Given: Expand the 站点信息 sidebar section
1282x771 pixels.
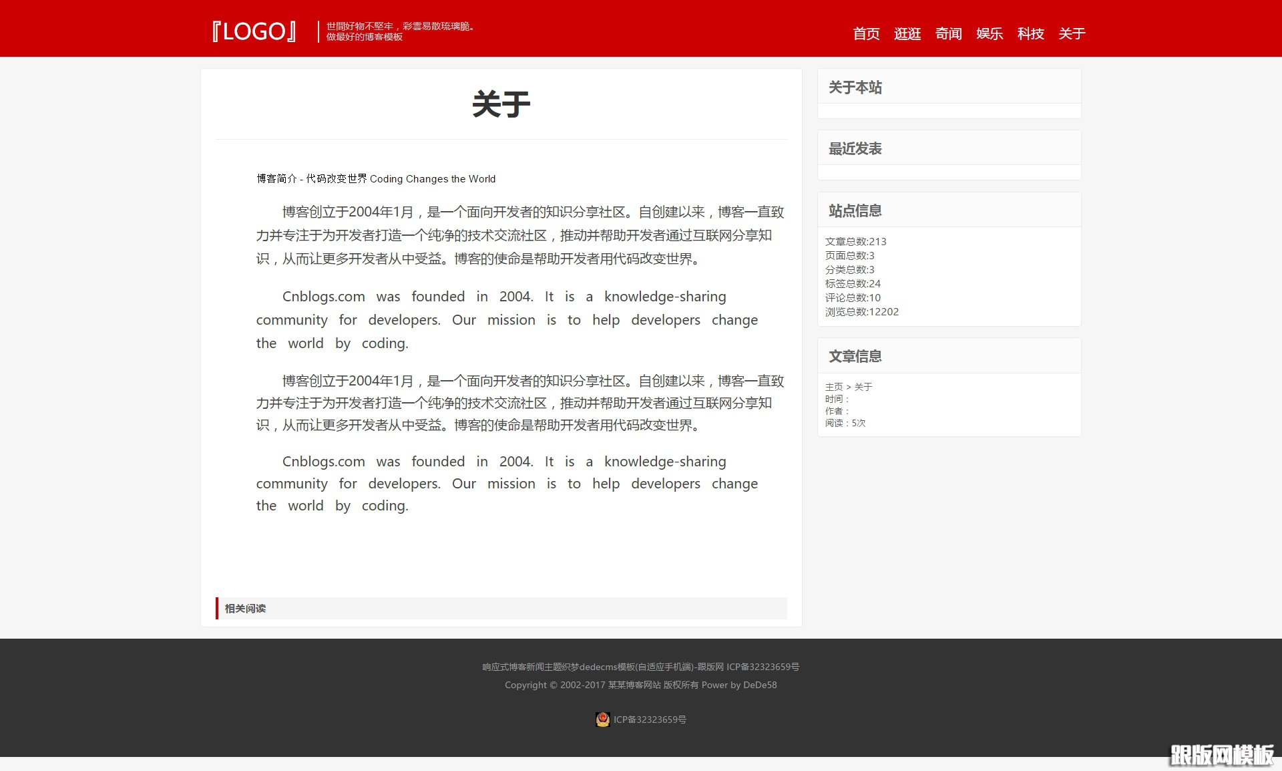Looking at the screenshot, I should click(855, 210).
